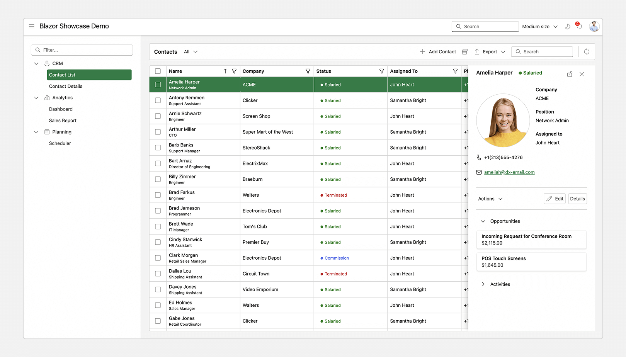
Task: Open the Export dropdown
Action: point(490,51)
